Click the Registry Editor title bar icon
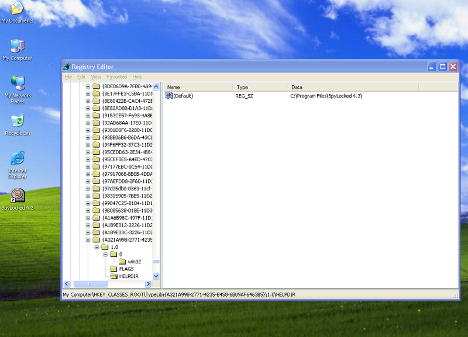The image size is (468, 337). [x=67, y=67]
